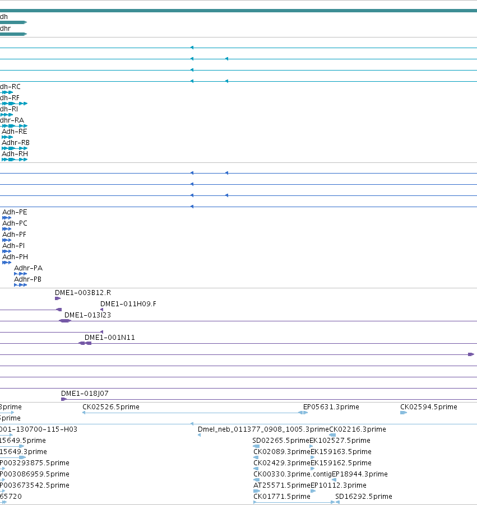Select the EP05631.3prime EST label
Image resolution: width=477 pixels, height=505 pixels.
(x=331, y=407)
